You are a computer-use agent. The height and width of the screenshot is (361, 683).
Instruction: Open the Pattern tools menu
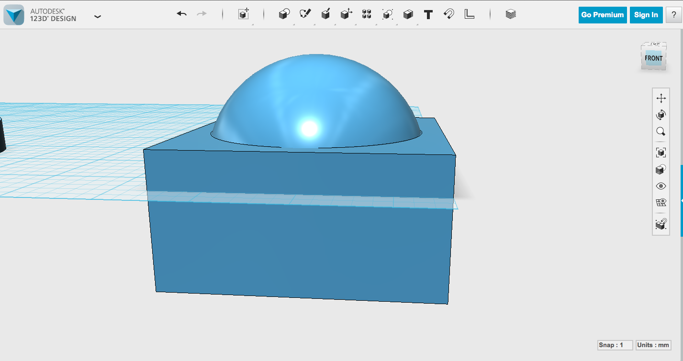(367, 14)
